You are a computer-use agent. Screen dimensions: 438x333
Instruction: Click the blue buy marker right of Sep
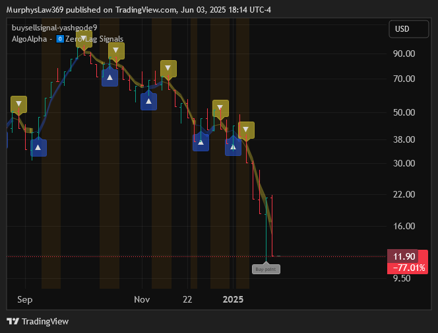point(38,147)
